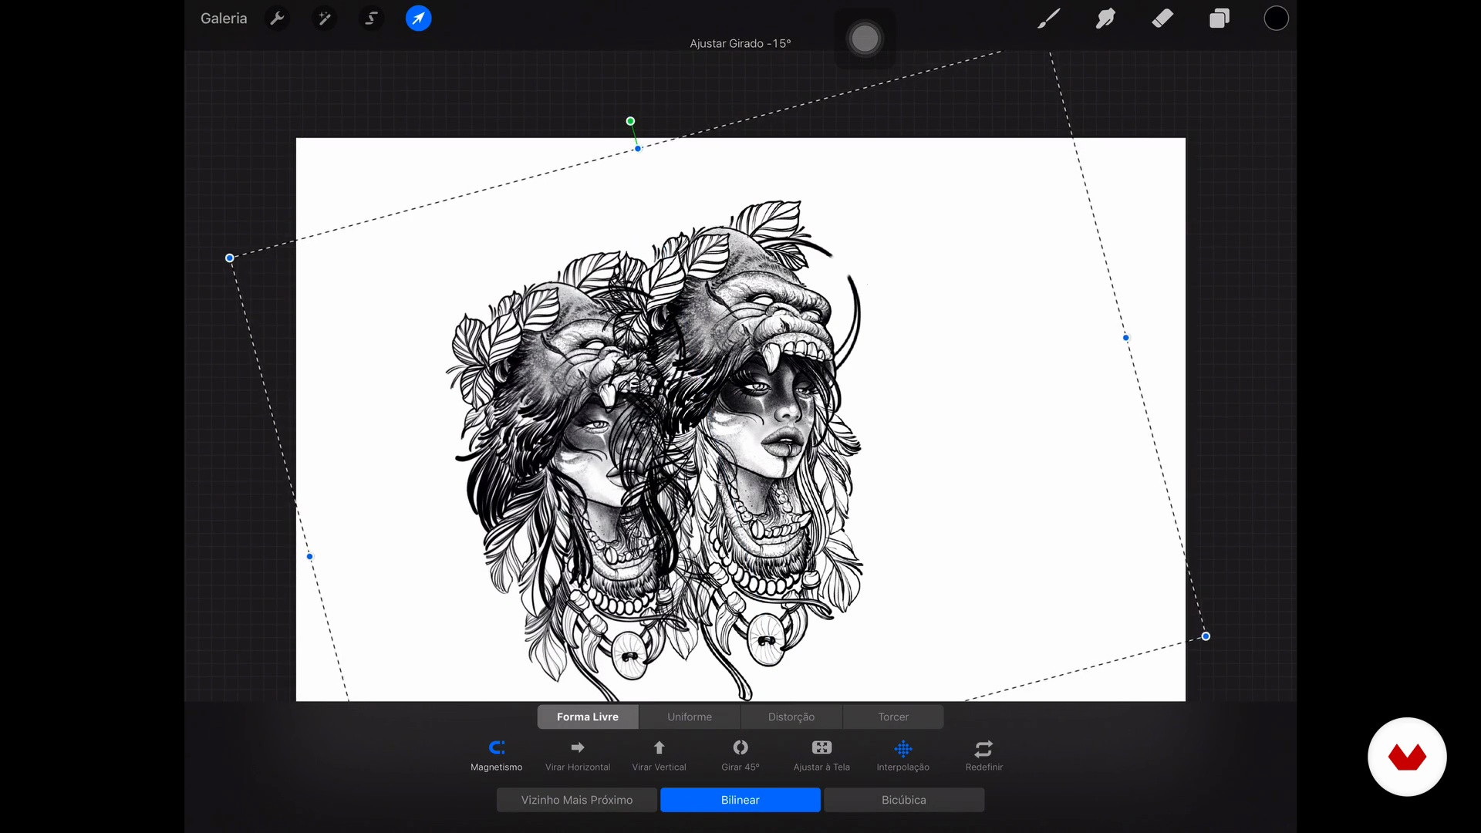Switch to Distorção transform mode
Image resolution: width=1481 pixels, height=833 pixels.
(x=791, y=717)
